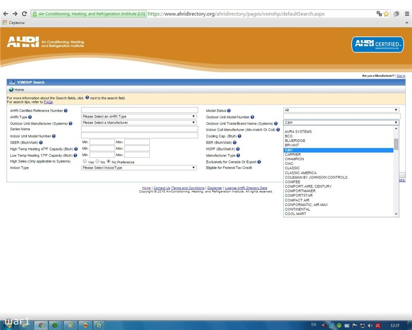412x330 pixels.
Task: Click help icon beside High Temp Heating 47°F
Action: (76, 149)
